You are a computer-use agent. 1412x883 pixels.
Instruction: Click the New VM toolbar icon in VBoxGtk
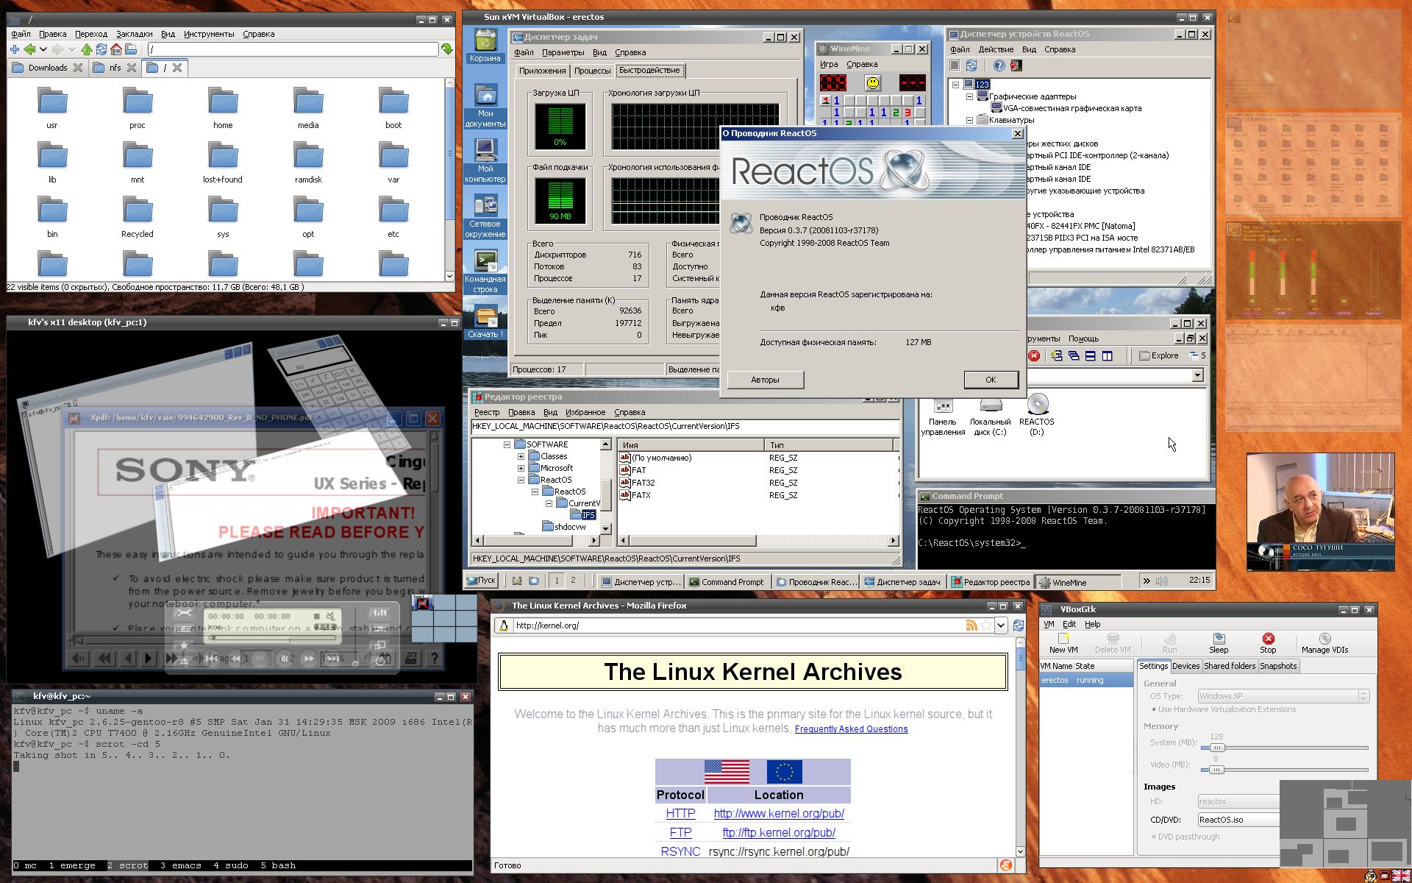click(1063, 643)
